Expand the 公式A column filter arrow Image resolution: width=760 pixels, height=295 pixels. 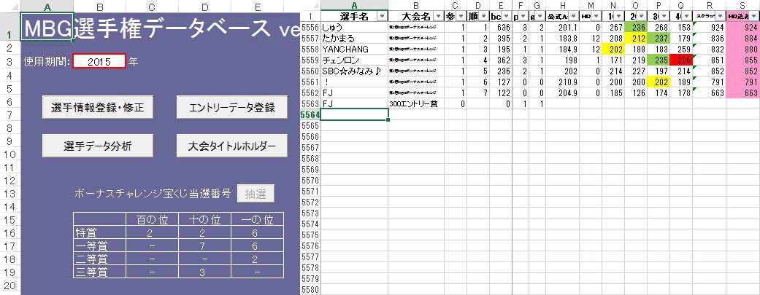click(x=572, y=16)
